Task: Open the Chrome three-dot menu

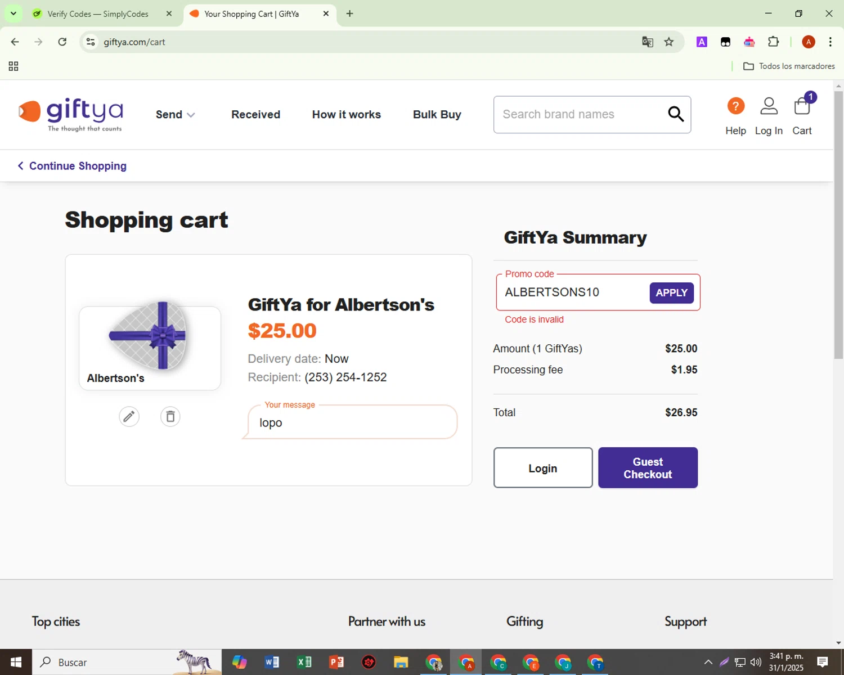Action: (830, 42)
